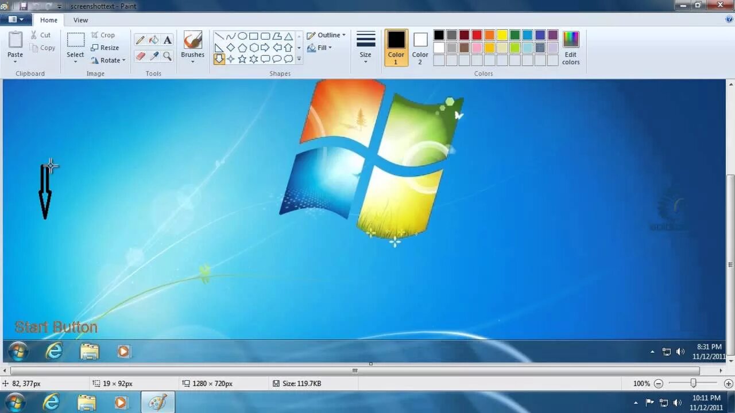Open Windows Explorer from the bottom taskbar
The height and width of the screenshot is (413, 735).
[86, 403]
